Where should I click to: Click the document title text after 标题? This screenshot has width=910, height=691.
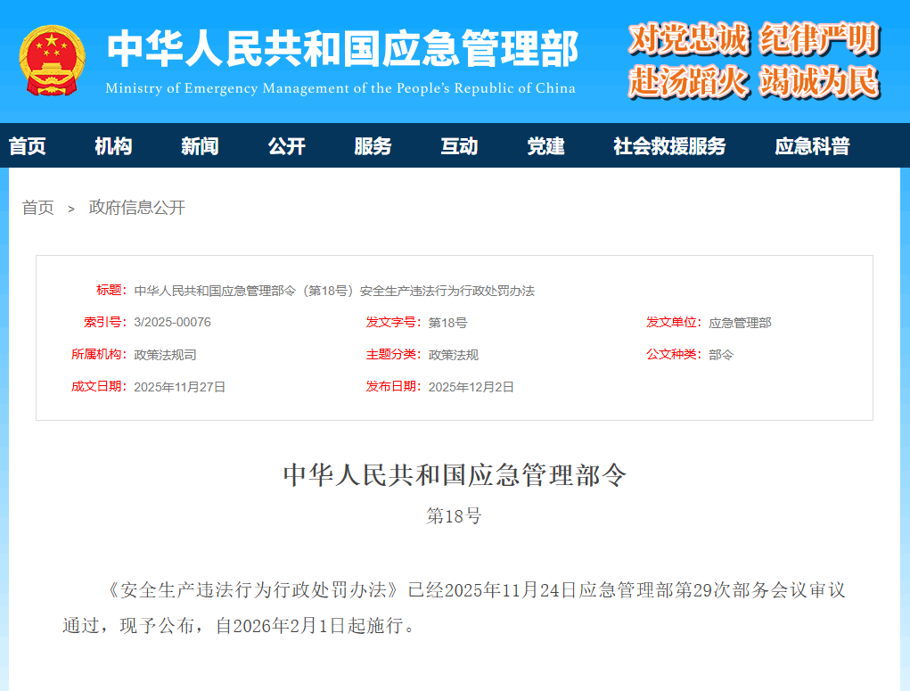tap(334, 291)
